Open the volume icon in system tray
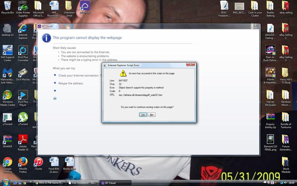The height and width of the screenshot is (186, 297). [286, 183]
